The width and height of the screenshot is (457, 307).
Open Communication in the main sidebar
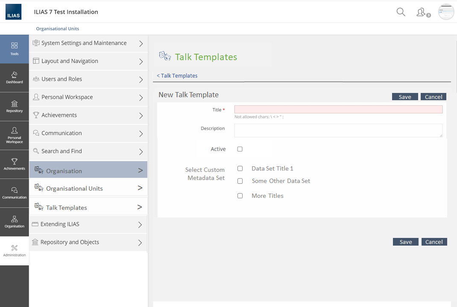(x=15, y=193)
